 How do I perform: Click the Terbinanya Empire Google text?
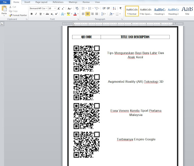pyautogui.click(x=136, y=139)
